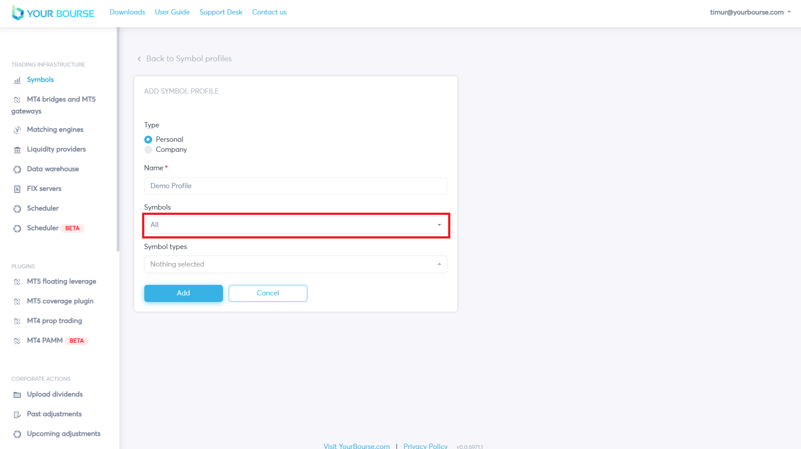Viewport: 801px width, 449px height.
Task: Click the FIX servers icon
Action: point(17,189)
